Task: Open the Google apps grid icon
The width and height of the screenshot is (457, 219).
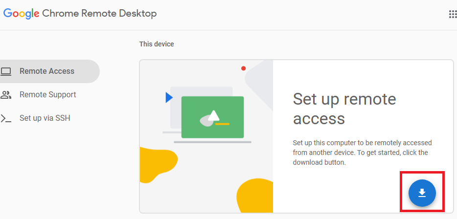Action: [453, 14]
